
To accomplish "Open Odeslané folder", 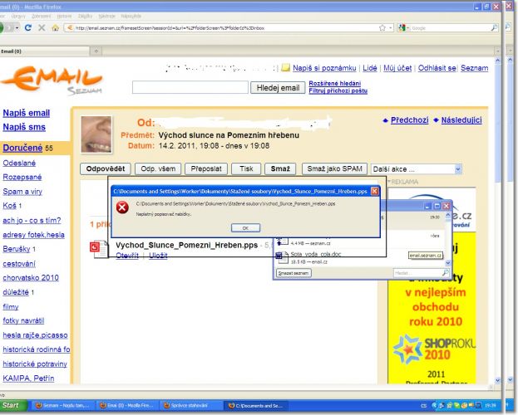I will (x=19, y=163).
